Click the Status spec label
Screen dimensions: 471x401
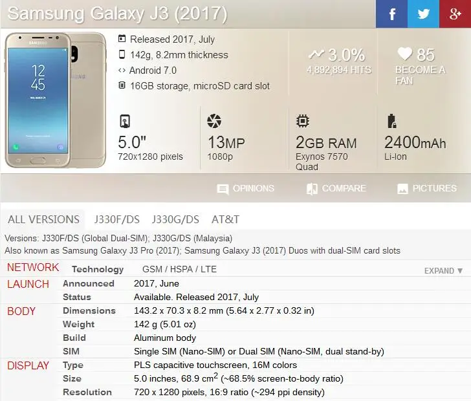click(x=77, y=297)
